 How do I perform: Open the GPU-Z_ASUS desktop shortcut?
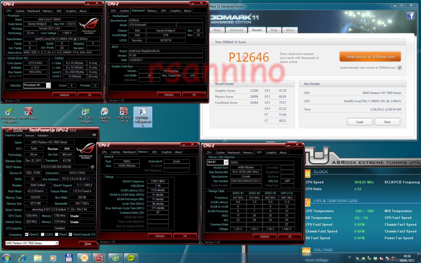[86, 115]
